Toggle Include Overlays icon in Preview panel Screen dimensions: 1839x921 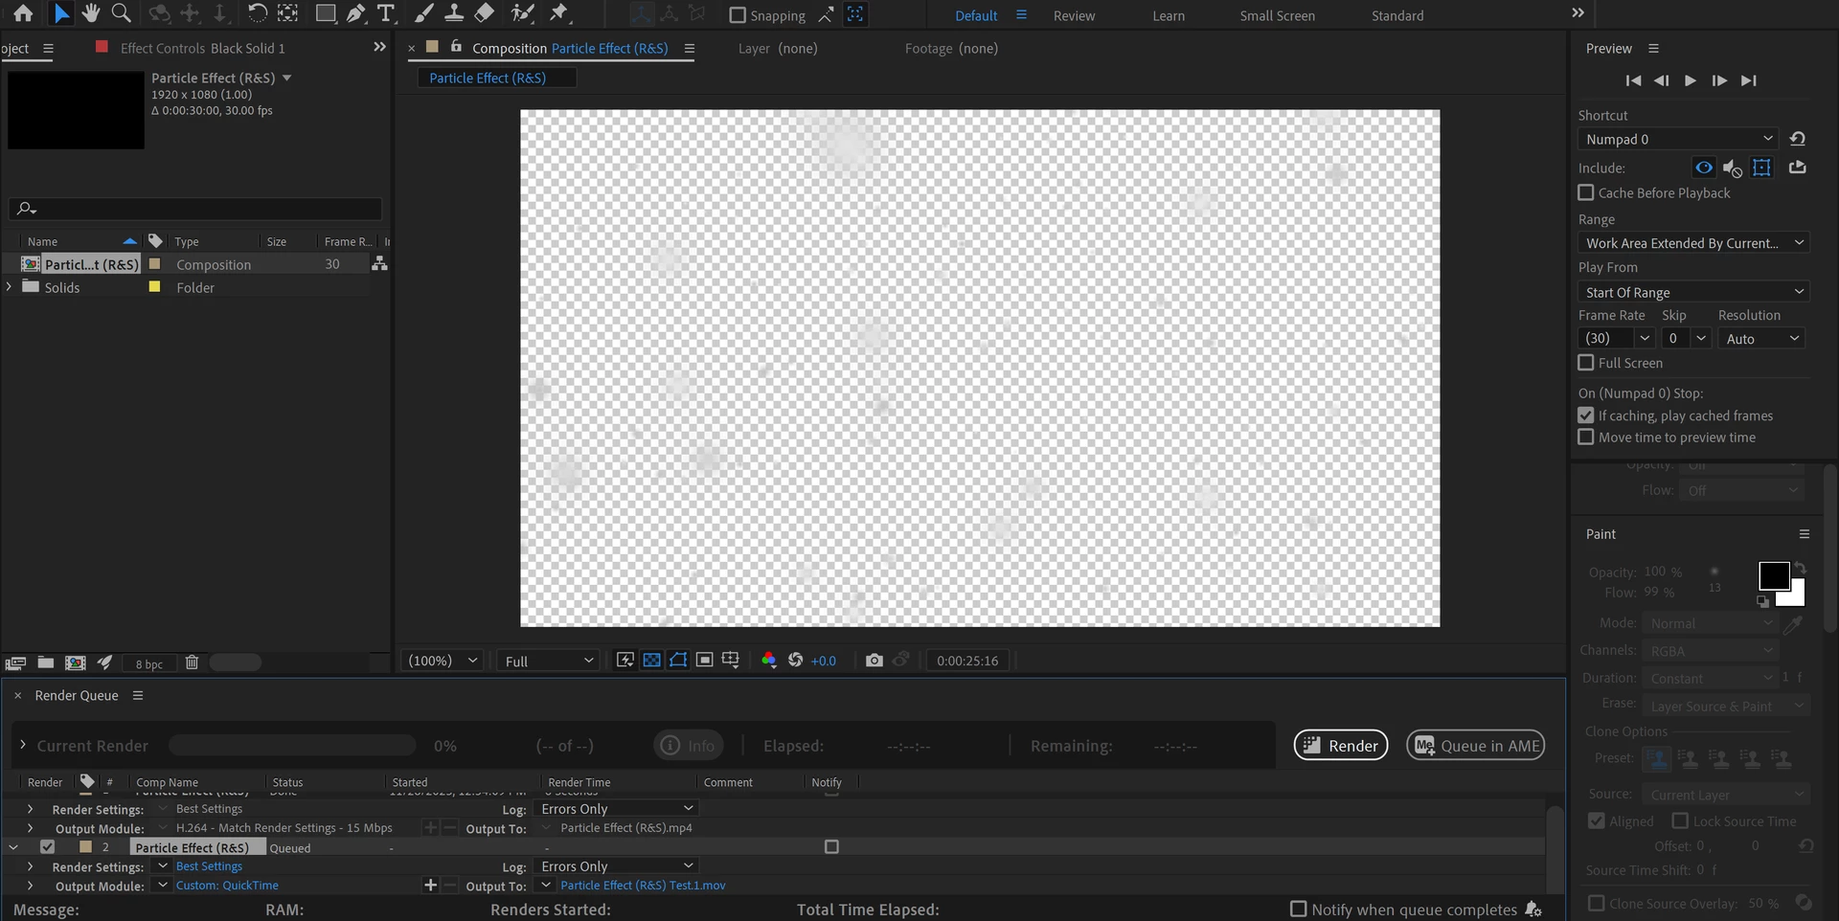click(1761, 168)
